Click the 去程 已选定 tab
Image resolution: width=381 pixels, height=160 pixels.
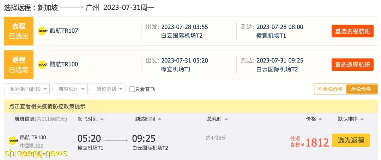(x=19, y=31)
